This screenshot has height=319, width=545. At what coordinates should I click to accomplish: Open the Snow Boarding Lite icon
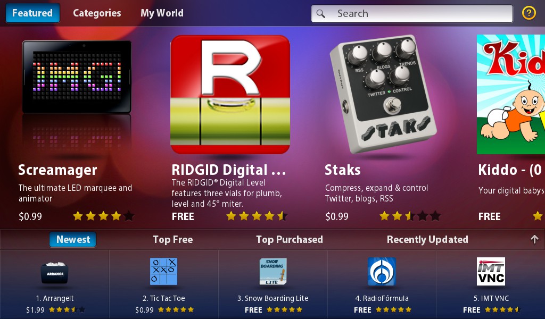273,272
